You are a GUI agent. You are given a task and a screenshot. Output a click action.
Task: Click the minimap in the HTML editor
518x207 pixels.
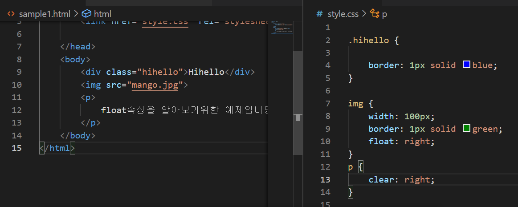pyautogui.click(x=281, y=28)
